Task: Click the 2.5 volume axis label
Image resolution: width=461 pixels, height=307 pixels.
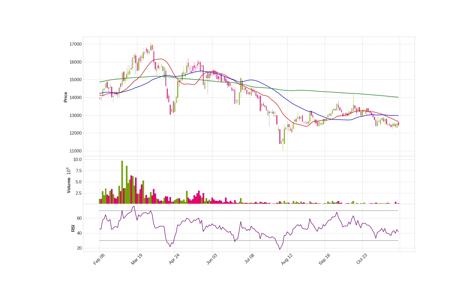Action: (x=79, y=193)
